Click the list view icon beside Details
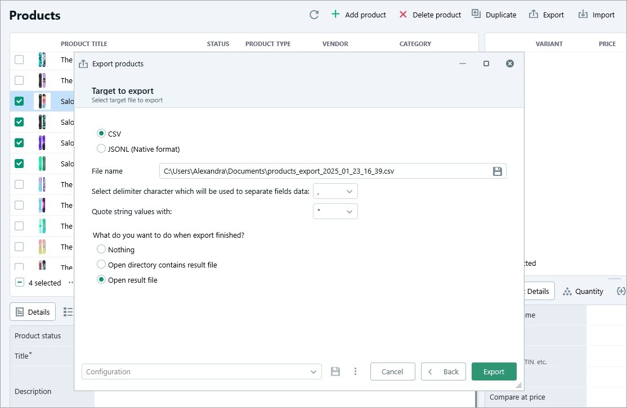 coord(68,312)
